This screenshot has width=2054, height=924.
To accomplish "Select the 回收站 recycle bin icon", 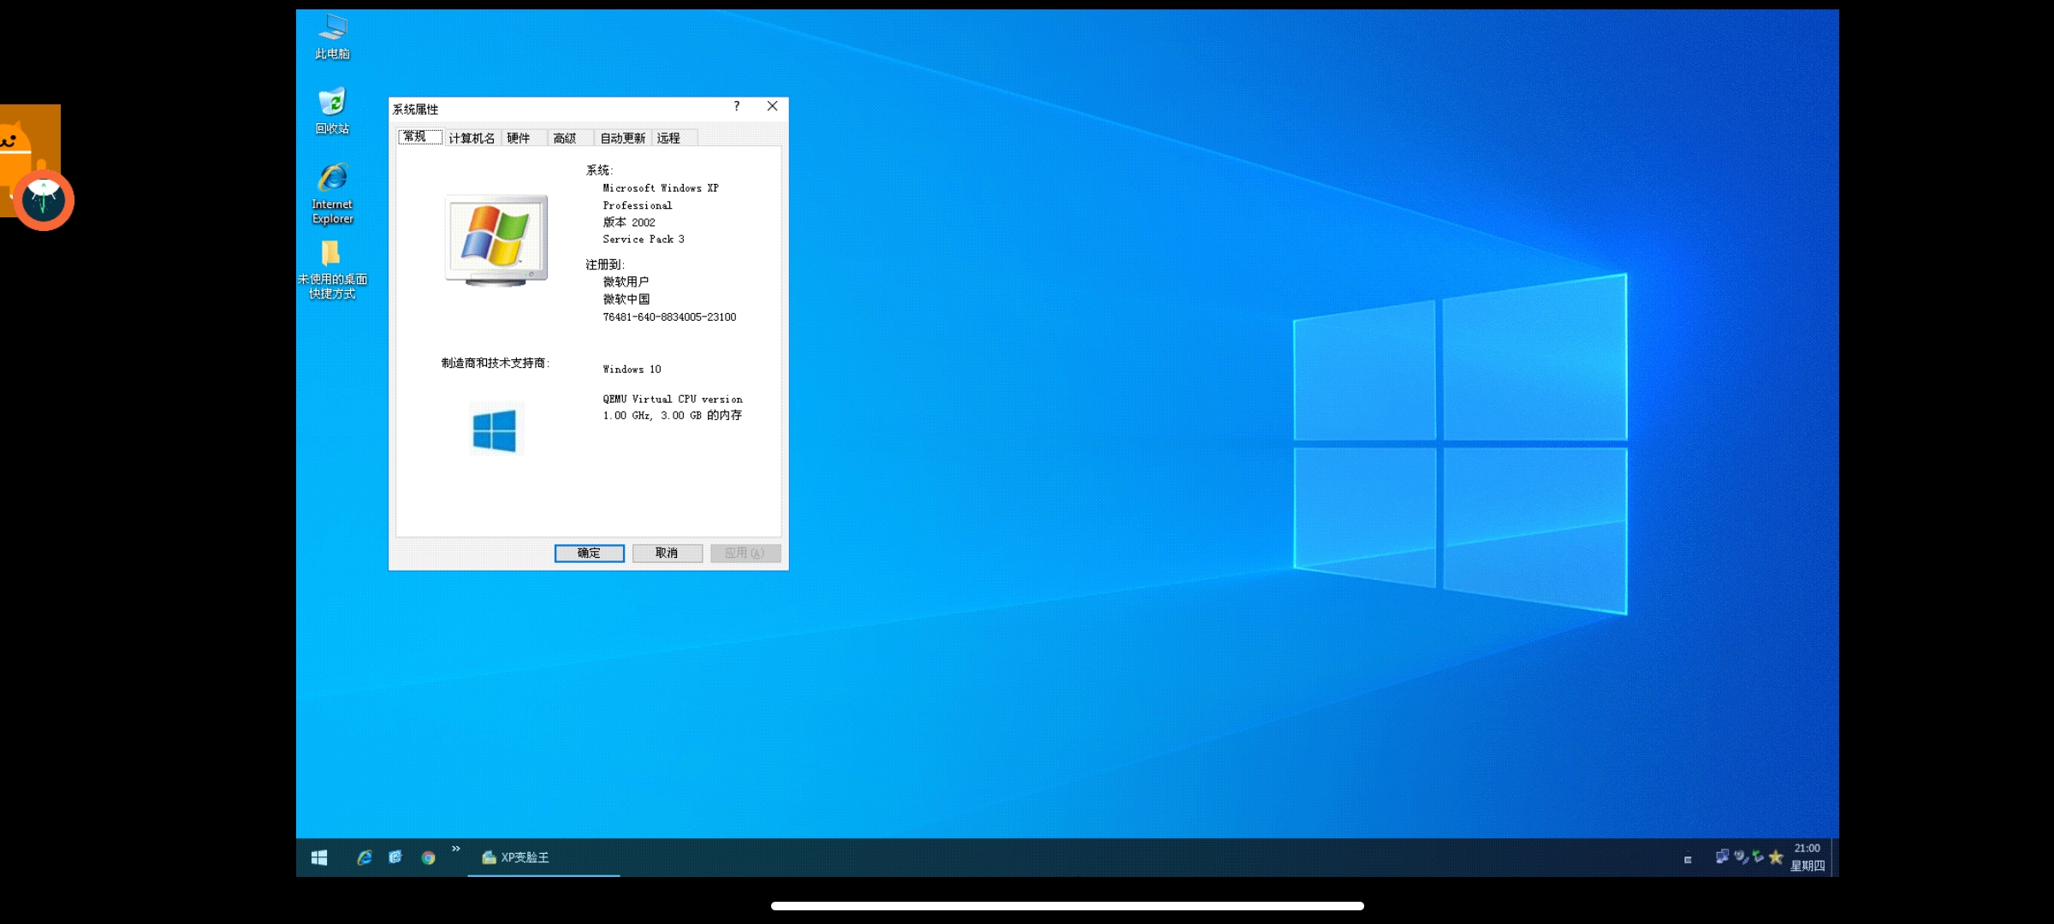I will tap(332, 111).
